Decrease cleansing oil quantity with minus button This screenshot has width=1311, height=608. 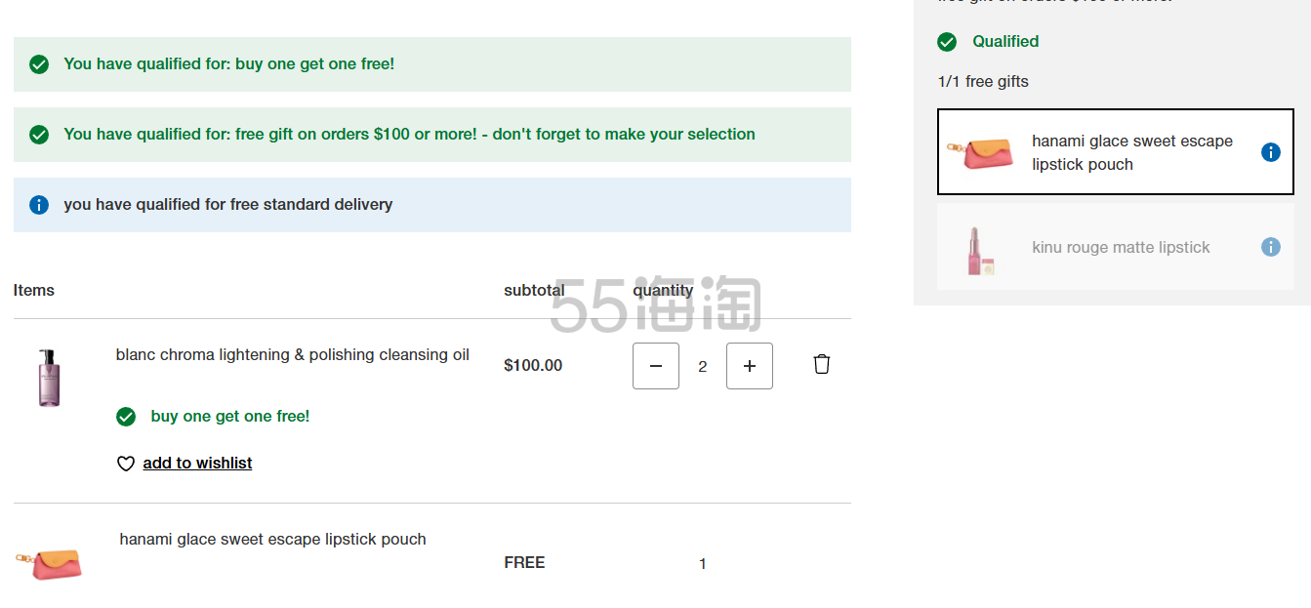656,366
